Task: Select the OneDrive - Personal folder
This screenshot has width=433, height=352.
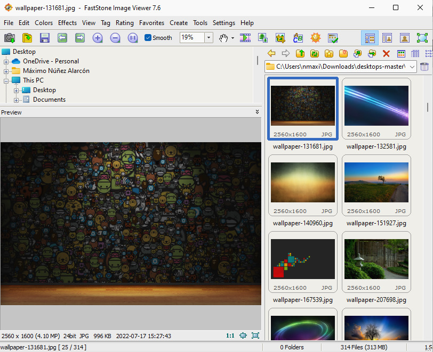Action: click(51, 61)
